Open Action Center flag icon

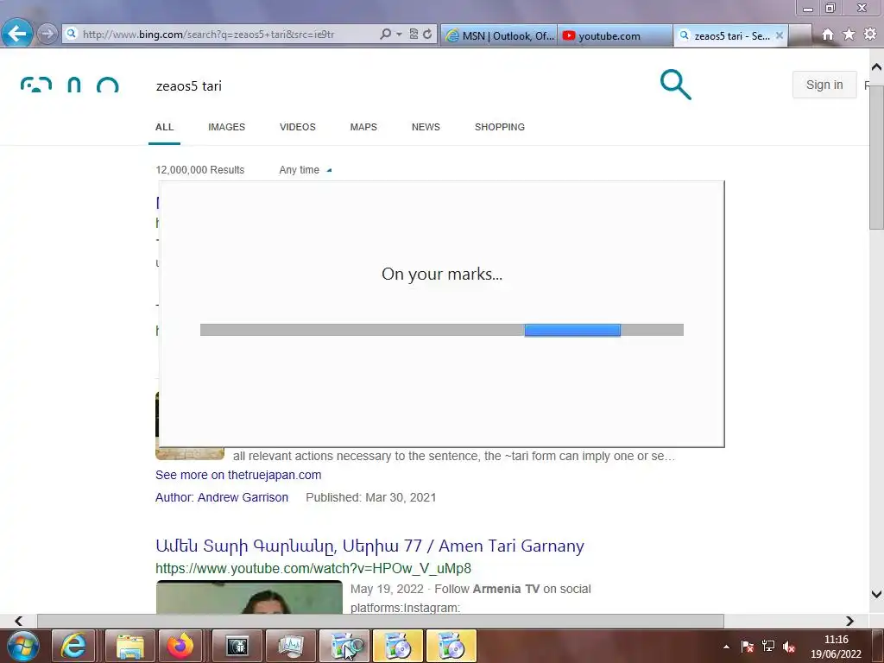point(748,647)
